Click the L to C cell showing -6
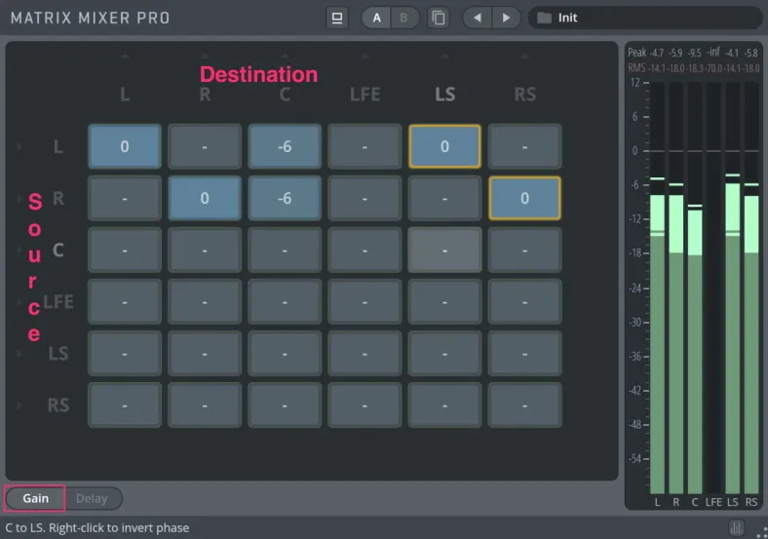Viewport: 768px width, 539px height. pos(285,146)
